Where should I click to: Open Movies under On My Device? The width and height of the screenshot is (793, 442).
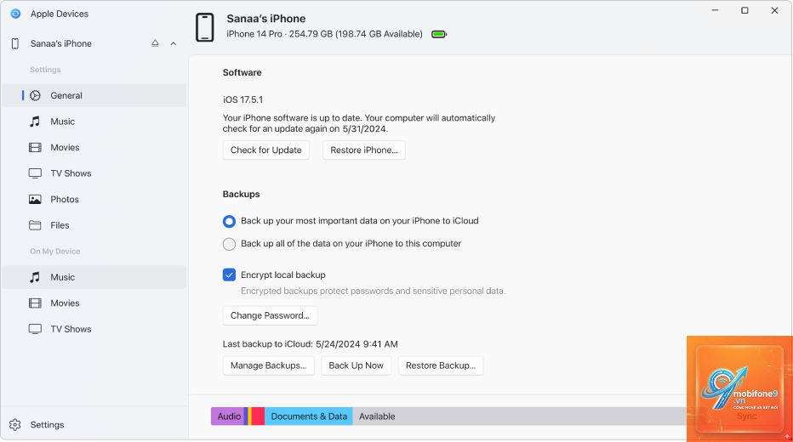[94, 303]
